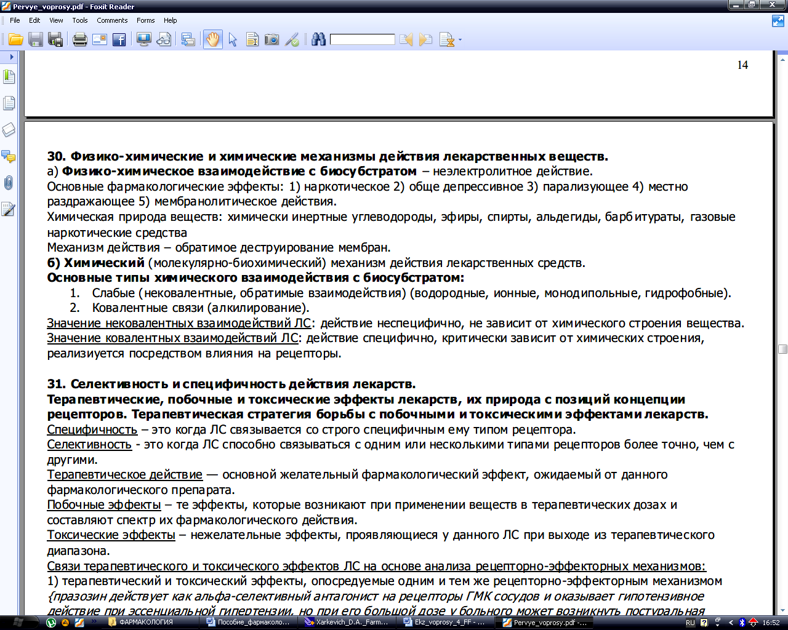
Task: Switch to Xarkevich_D.A._Farm taskbar window
Action: pyautogui.click(x=347, y=623)
